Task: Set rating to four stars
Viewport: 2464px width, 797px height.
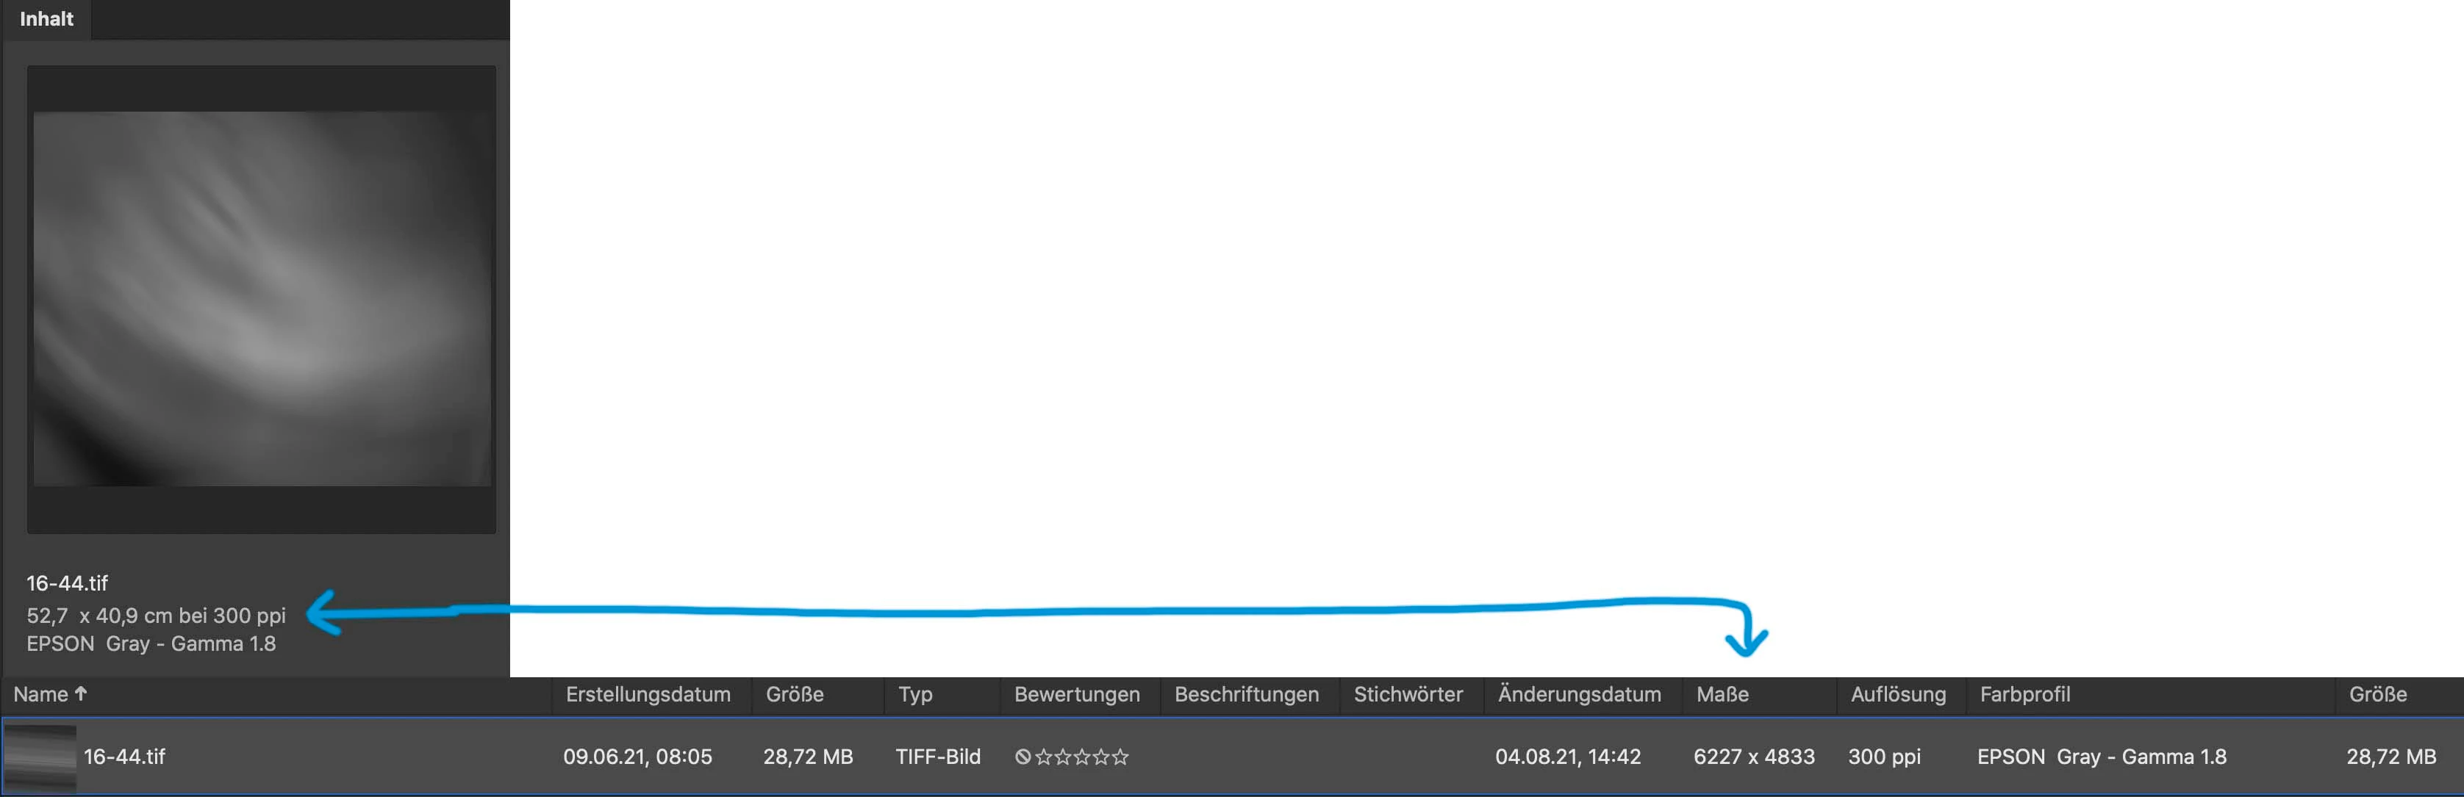Action: (x=1101, y=757)
